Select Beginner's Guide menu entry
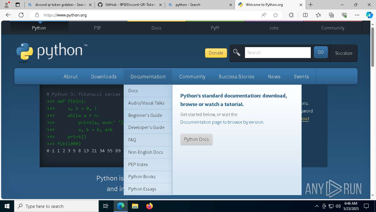This screenshot has height=212, width=376. point(148,115)
